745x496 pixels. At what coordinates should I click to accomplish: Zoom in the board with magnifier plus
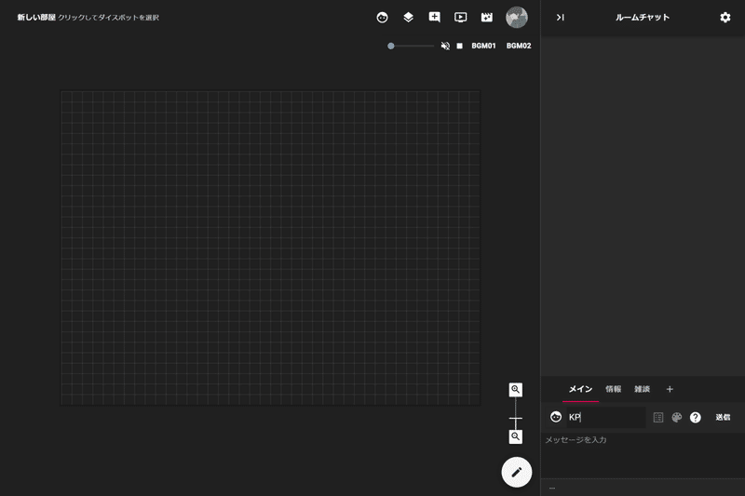pos(516,390)
